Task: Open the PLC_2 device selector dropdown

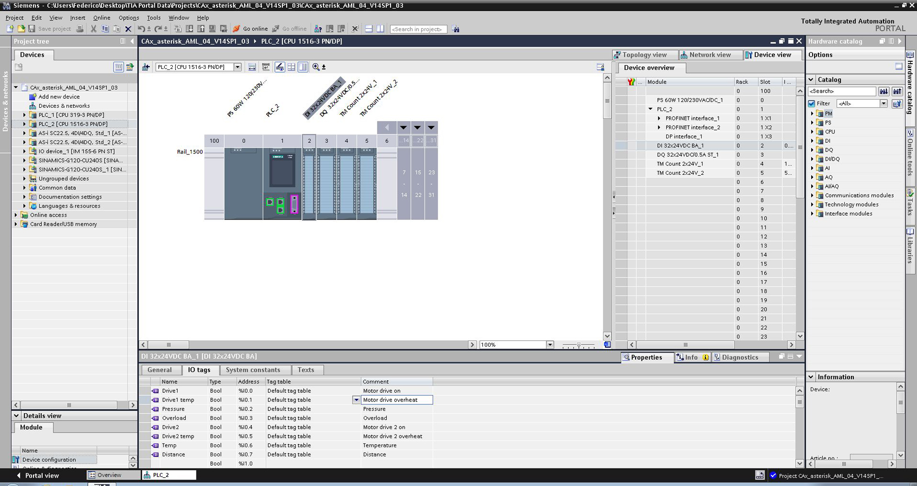Action: tap(237, 67)
